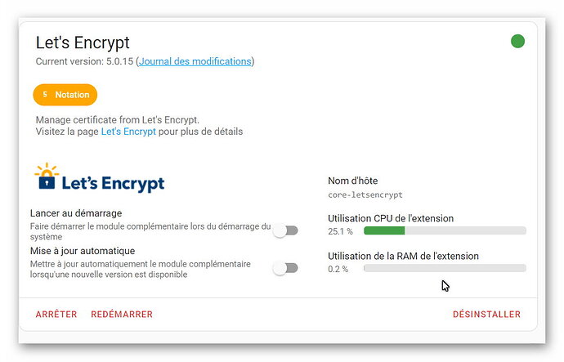
Task: Click the CPU usage progress bar
Action: [445, 230]
